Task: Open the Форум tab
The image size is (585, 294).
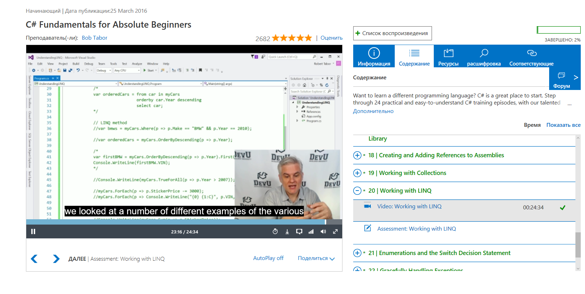Action: (561, 79)
